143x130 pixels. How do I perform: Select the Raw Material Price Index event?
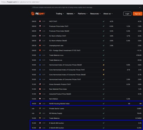pos(58,89)
